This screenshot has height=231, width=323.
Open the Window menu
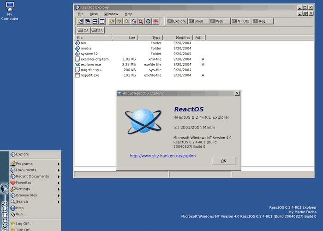tap(111, 14)
